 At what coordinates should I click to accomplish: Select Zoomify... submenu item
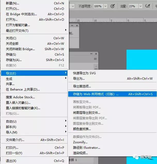click(x=112, y=142)
